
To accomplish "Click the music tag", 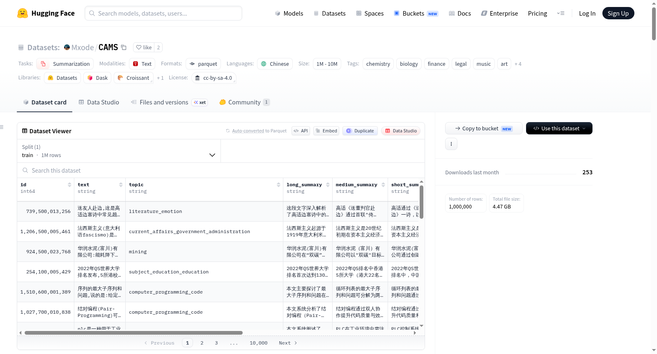I will click(x=484, y=64).
